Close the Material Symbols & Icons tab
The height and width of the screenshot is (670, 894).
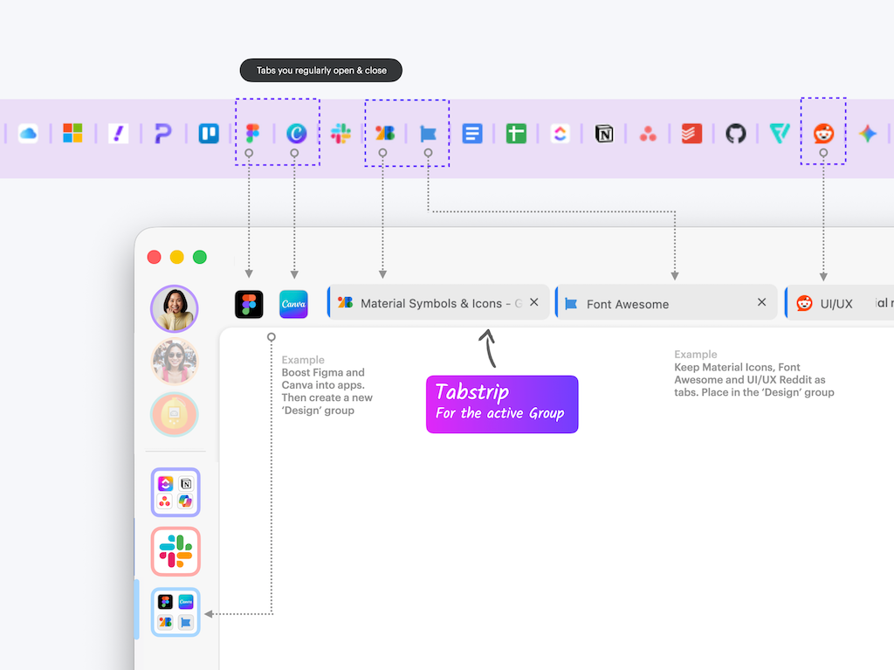(534, 302)
